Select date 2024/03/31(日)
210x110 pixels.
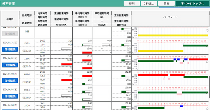[x=10, y=43]
